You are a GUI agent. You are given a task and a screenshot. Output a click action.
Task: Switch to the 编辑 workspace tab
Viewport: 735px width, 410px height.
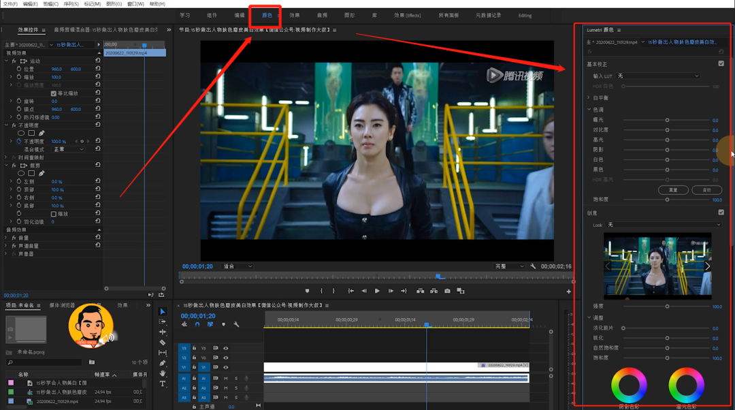[x=240, y=16]
